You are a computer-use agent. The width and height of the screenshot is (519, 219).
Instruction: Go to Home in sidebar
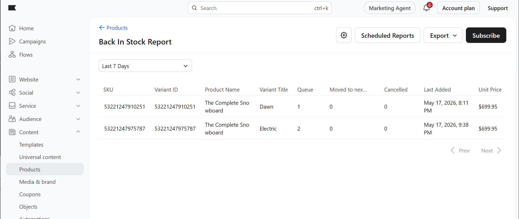tap(26, 28)
